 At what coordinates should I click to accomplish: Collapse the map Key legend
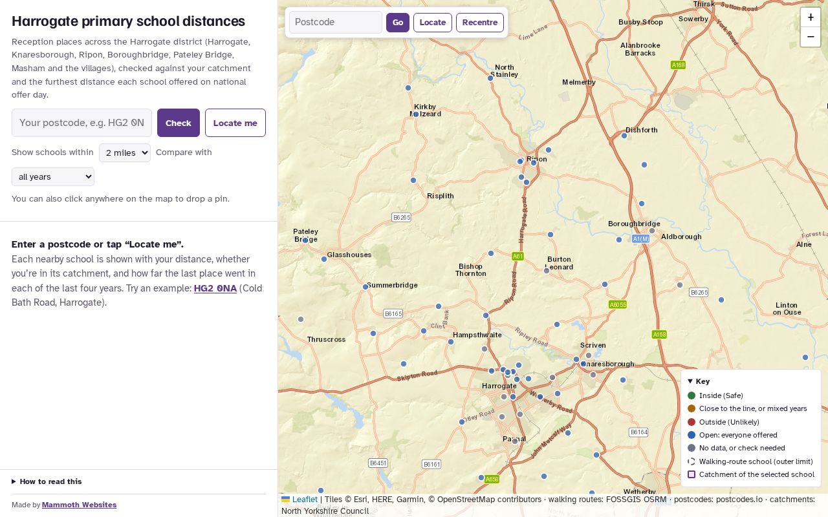click(x=699, y=381)
